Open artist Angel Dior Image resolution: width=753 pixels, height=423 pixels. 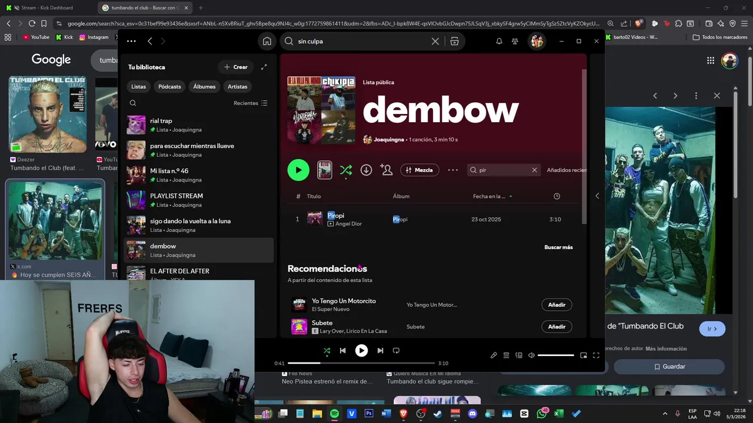pos(348,224)
